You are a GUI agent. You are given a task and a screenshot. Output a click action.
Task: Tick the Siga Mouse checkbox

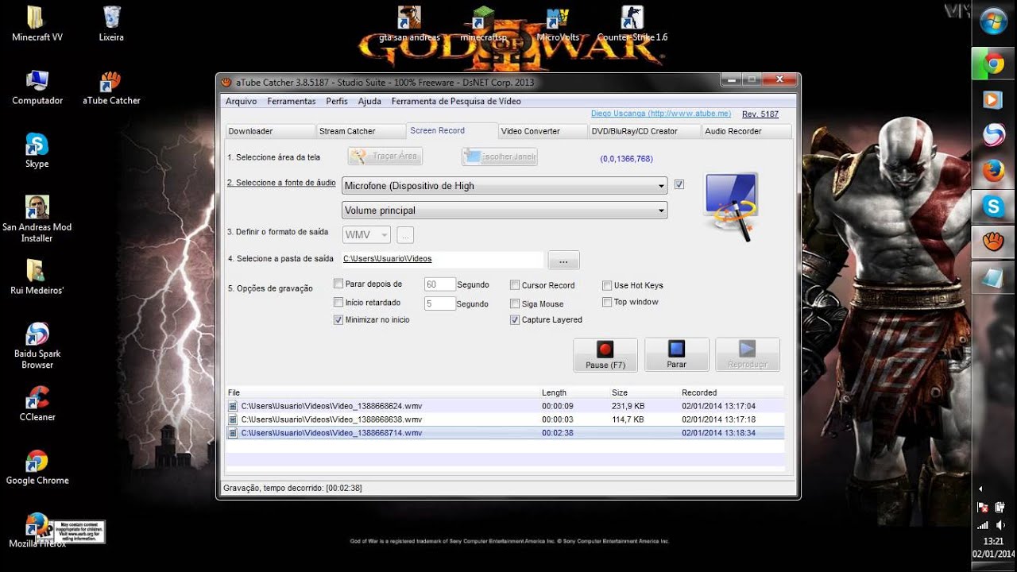tap(515, 303)
